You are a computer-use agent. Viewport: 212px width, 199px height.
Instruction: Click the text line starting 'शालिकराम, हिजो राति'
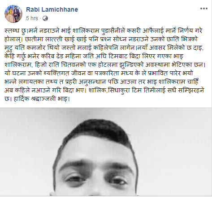[105, 65]
